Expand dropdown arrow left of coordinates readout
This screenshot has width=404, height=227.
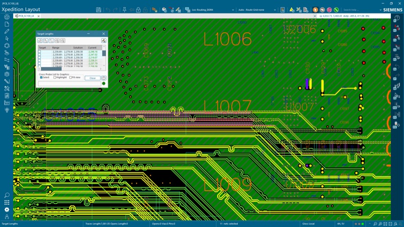point(315,16)
